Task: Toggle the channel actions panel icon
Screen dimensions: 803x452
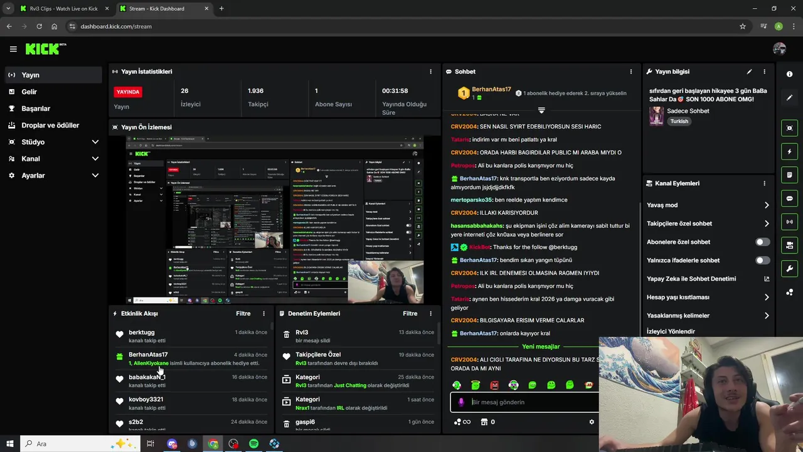Action: click(x=789, y=245)
